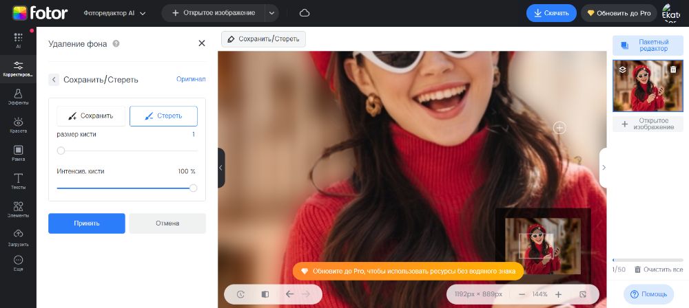Delete the image via thumbnail trash icon

pyautogui.click(x=673, y=69)
